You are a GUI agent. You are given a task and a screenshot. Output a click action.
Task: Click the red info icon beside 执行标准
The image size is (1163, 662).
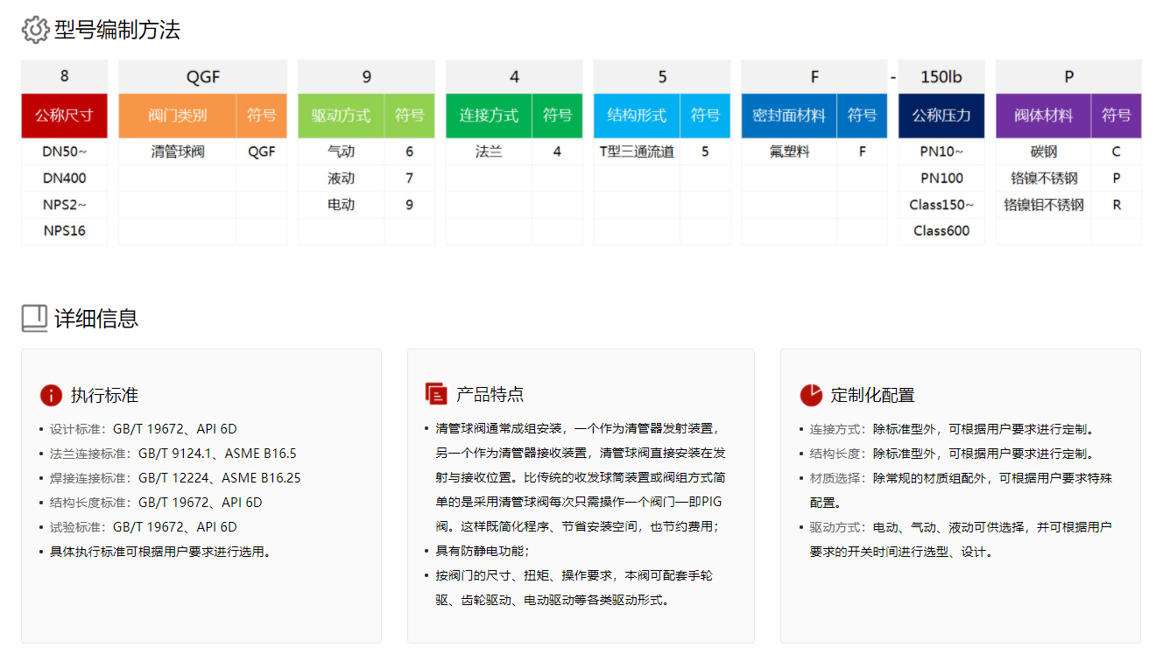coord(51,395)
